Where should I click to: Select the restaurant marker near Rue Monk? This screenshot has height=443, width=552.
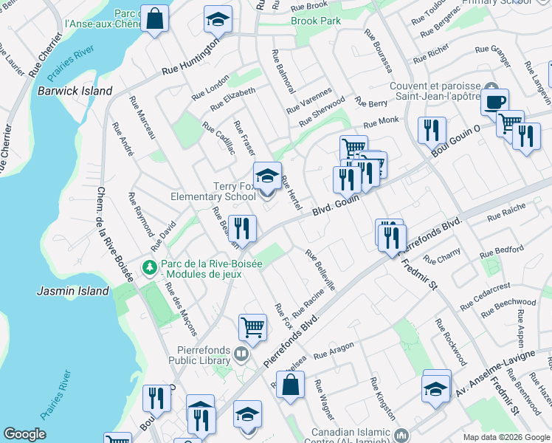[x=432, y=131]
